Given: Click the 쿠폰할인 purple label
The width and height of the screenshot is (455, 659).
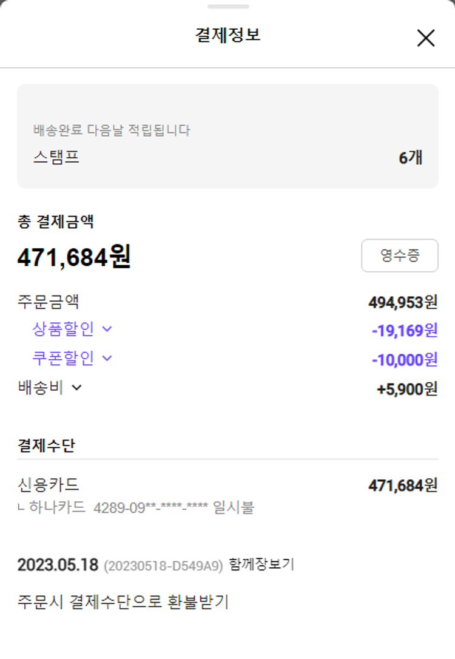Looking at the screenshot, I should pos(63,358).
